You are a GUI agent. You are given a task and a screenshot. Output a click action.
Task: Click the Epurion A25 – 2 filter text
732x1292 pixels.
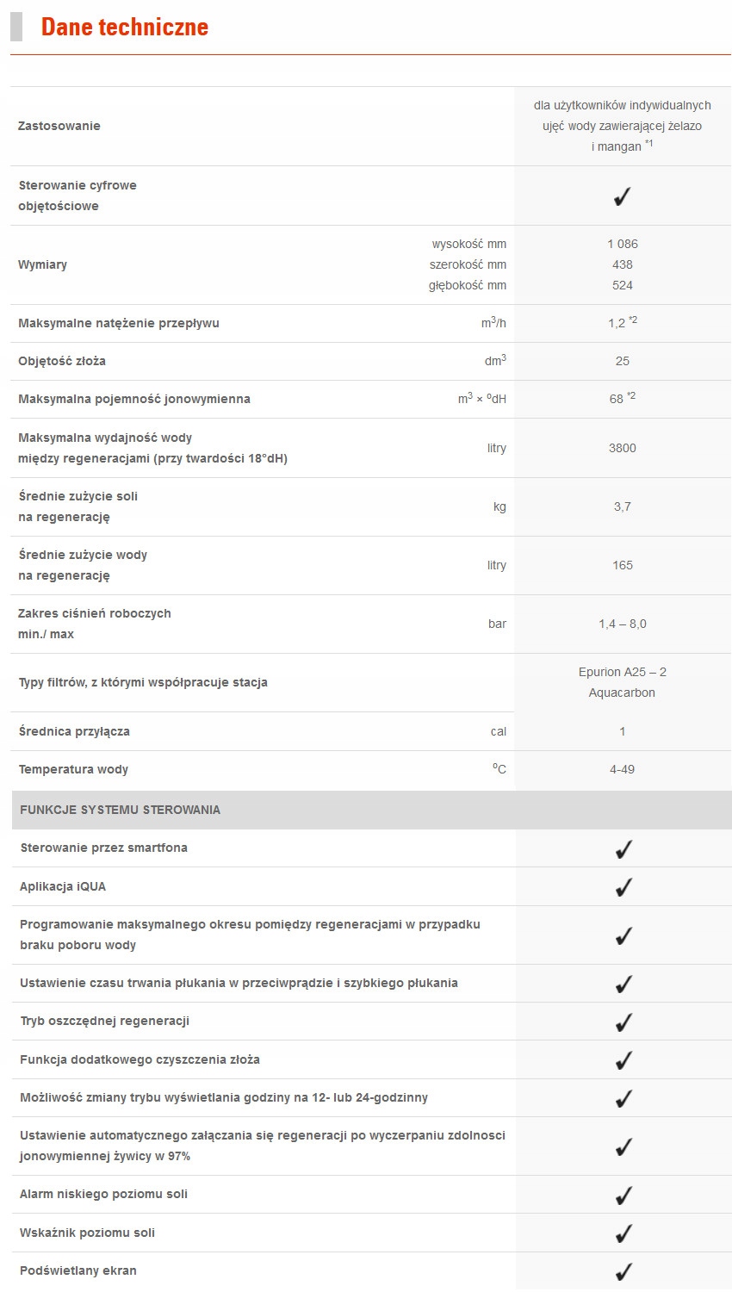point(622,672)
